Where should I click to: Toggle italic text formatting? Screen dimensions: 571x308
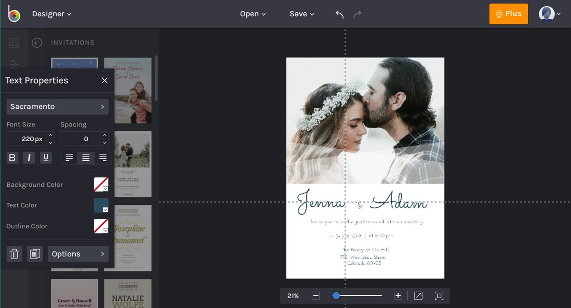29,158
